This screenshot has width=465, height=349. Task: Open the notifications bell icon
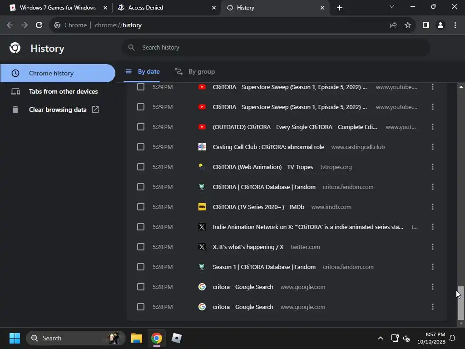coord(453,338)
